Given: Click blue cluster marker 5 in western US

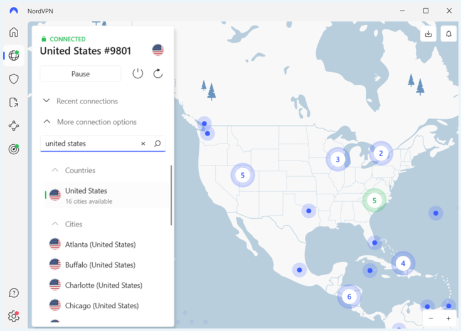Looking at the screenshot, I should (x=243, y=175).
